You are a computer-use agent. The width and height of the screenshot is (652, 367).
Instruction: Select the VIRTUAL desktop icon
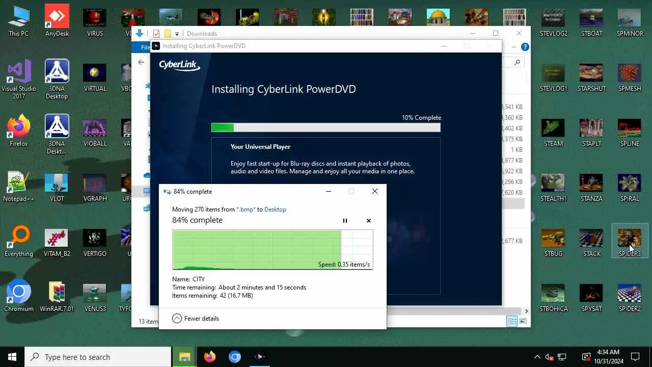[95, 76]
